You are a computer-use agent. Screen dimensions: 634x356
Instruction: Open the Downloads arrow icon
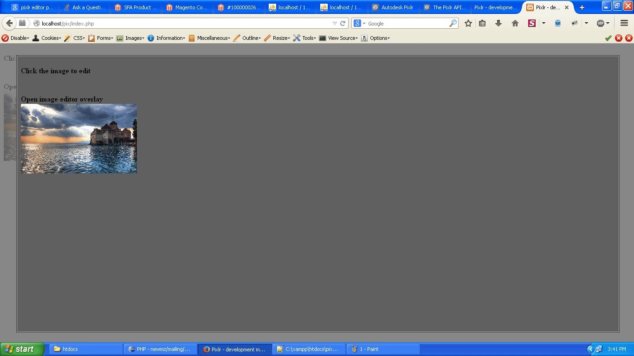498,23
